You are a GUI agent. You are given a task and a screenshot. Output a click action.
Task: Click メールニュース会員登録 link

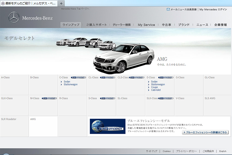tap(184, 9)
